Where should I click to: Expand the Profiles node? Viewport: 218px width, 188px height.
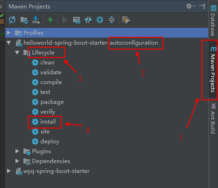tap(9, 33)
